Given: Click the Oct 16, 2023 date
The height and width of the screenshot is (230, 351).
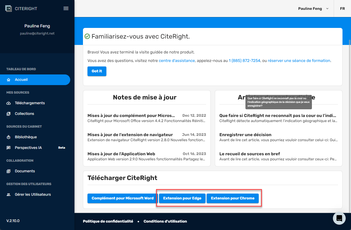Looking at the screenshot, I should (194, 154).
